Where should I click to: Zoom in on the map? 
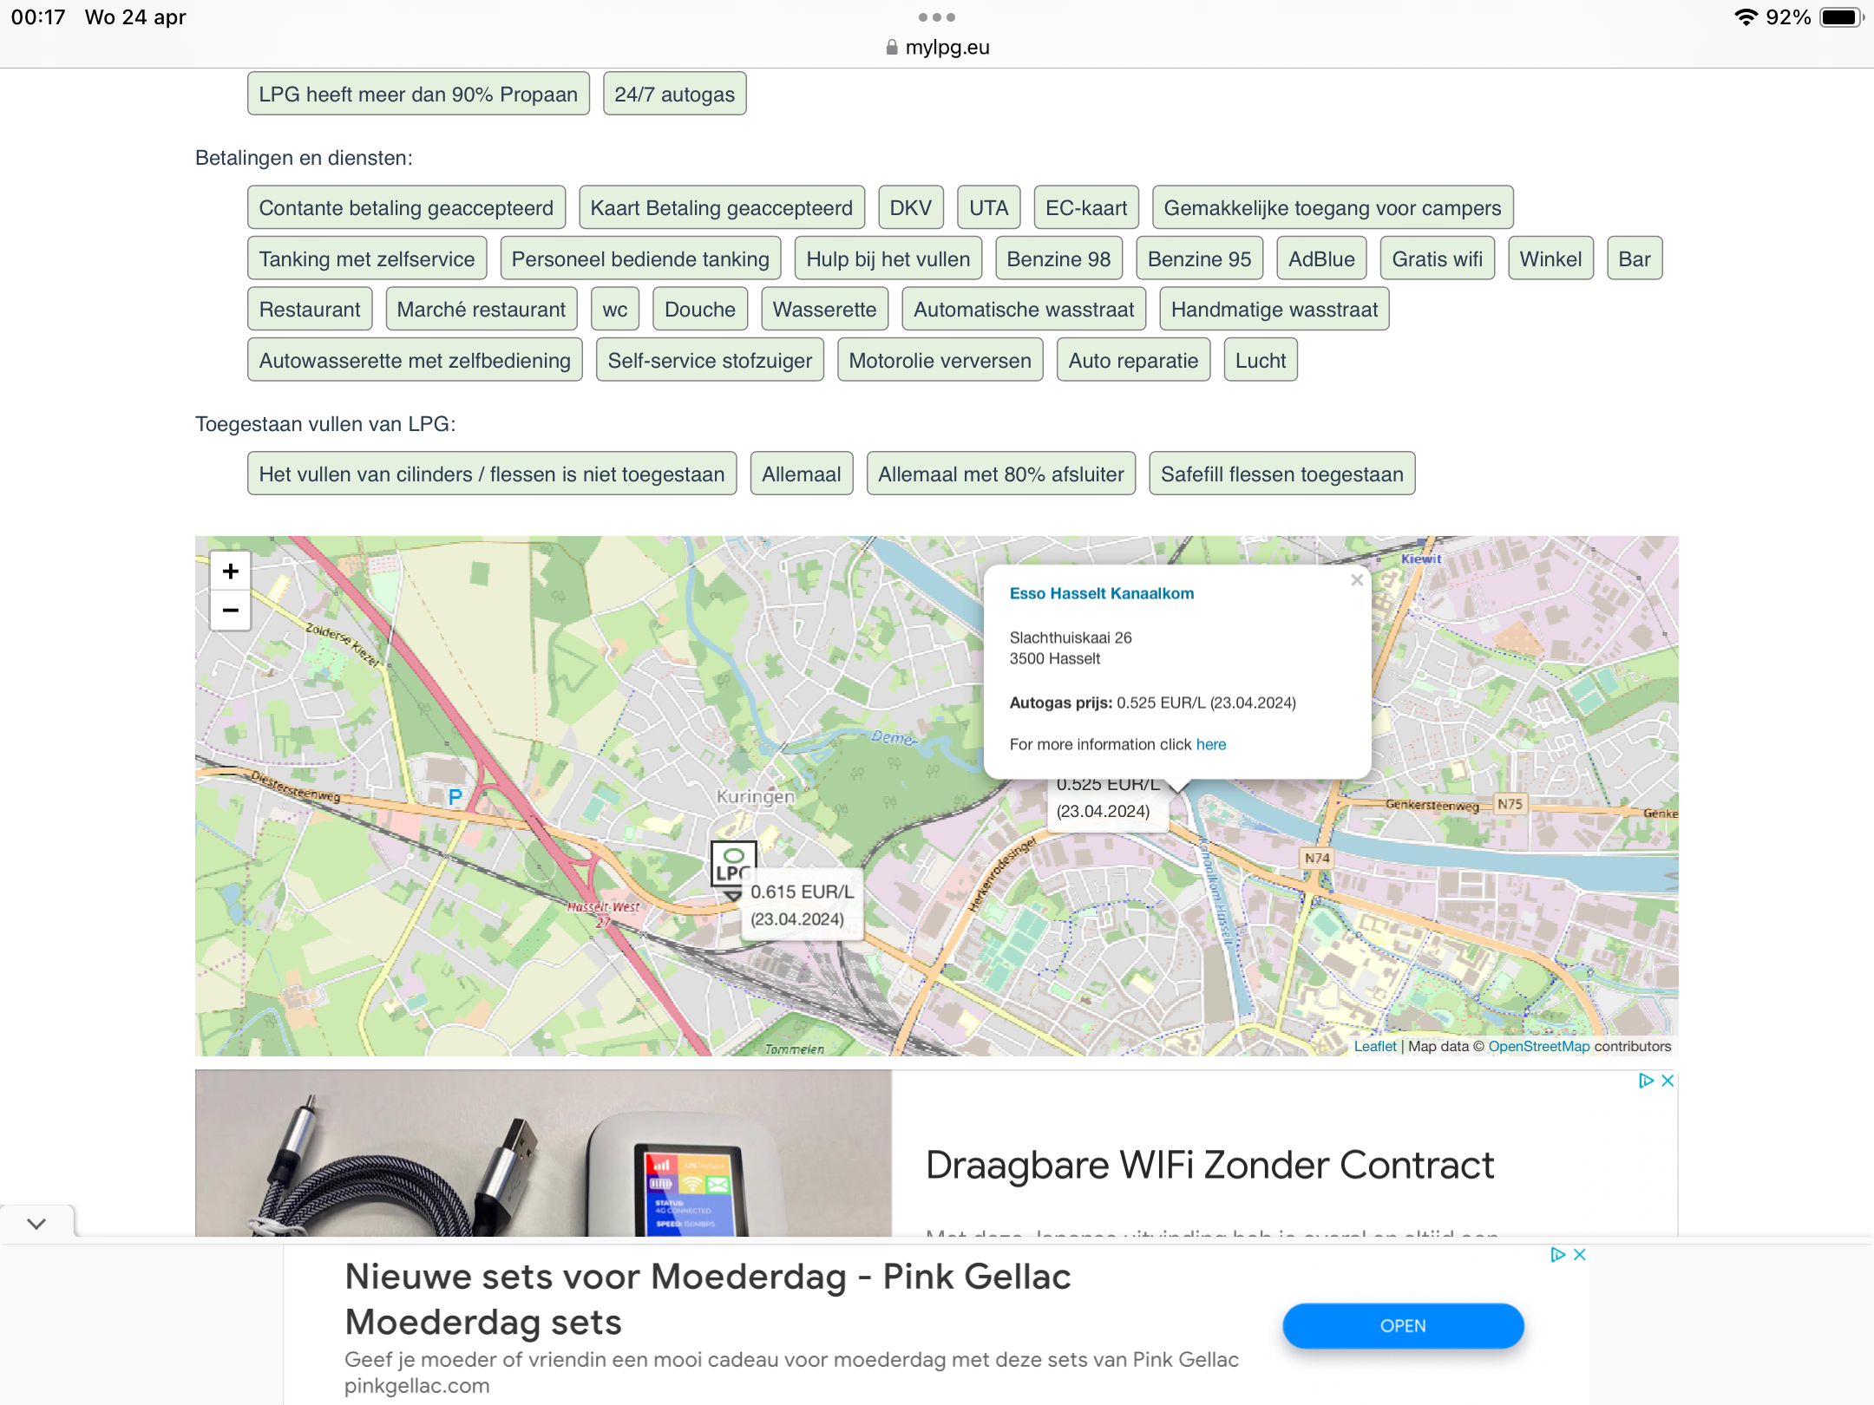pyautogui.click(x=230, y=572)
